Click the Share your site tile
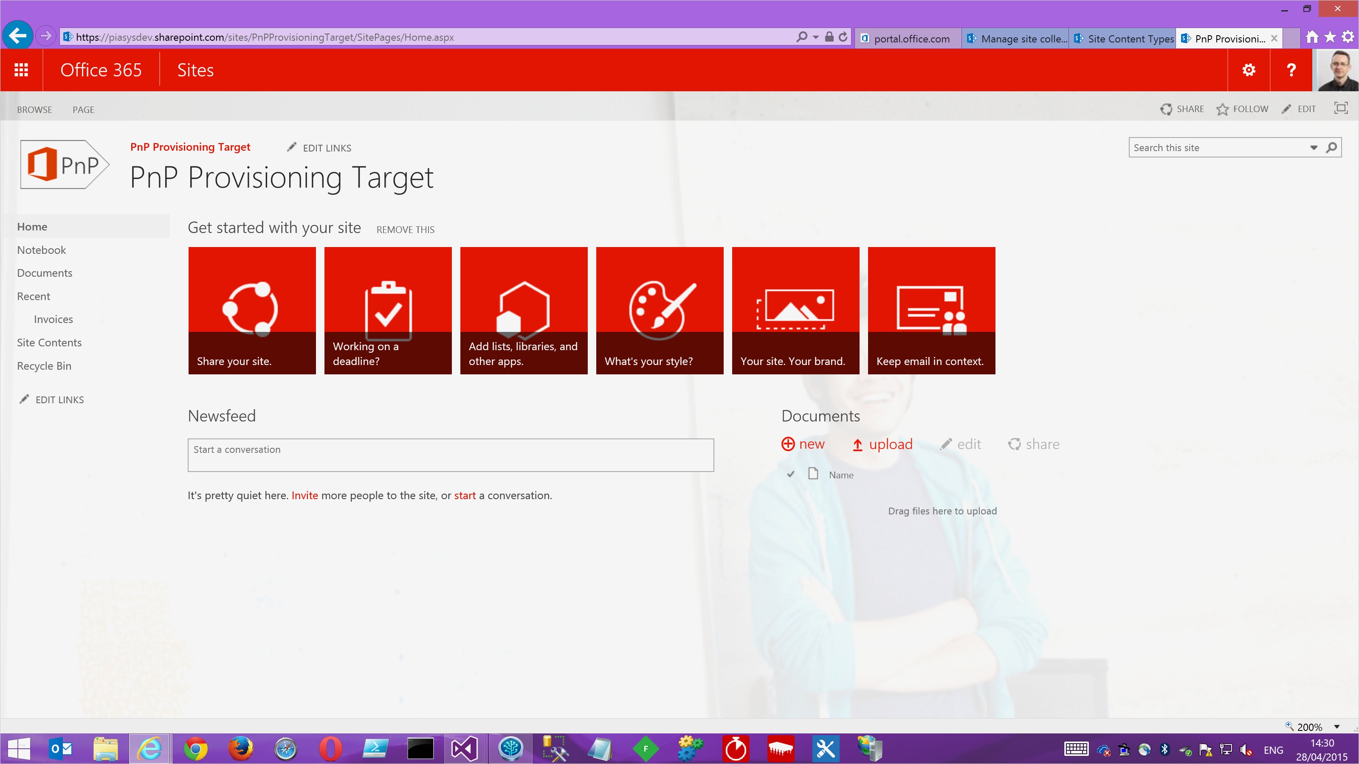Screen dimensions: 1359x764 [252, 311]
